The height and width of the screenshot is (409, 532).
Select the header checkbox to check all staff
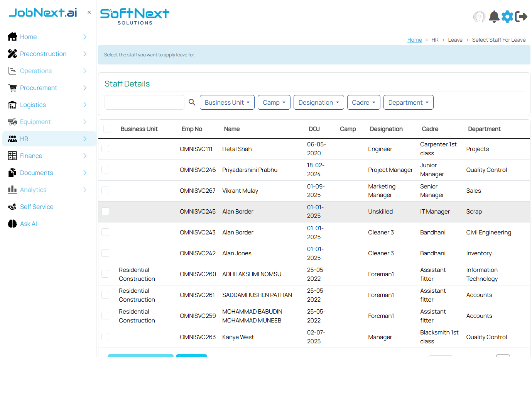tap(107, 129)
